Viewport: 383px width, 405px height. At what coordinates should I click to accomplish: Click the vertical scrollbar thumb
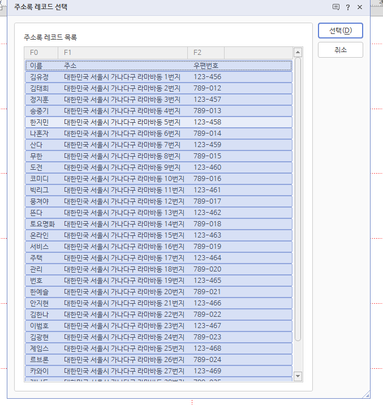tap(298, 199)
